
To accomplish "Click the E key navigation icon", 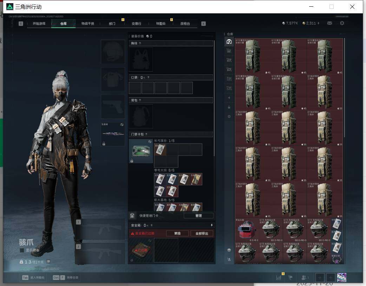I will coord(203,24).
